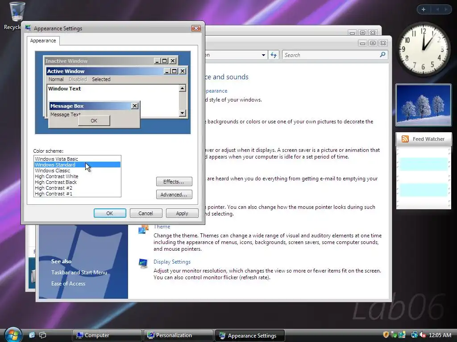Switch to Computer taskbar button

click(x=107, y=335)
